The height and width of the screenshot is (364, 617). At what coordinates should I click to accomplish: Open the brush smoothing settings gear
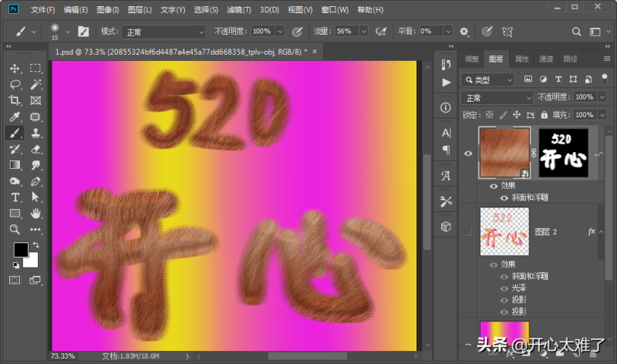click(464, 32)
